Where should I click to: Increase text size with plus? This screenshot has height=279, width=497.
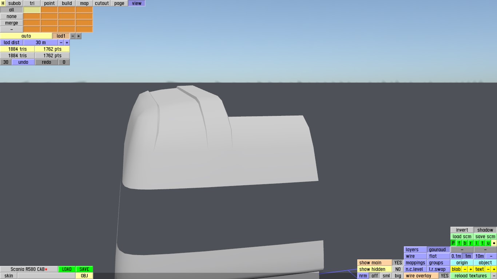[x=494, y=269]
